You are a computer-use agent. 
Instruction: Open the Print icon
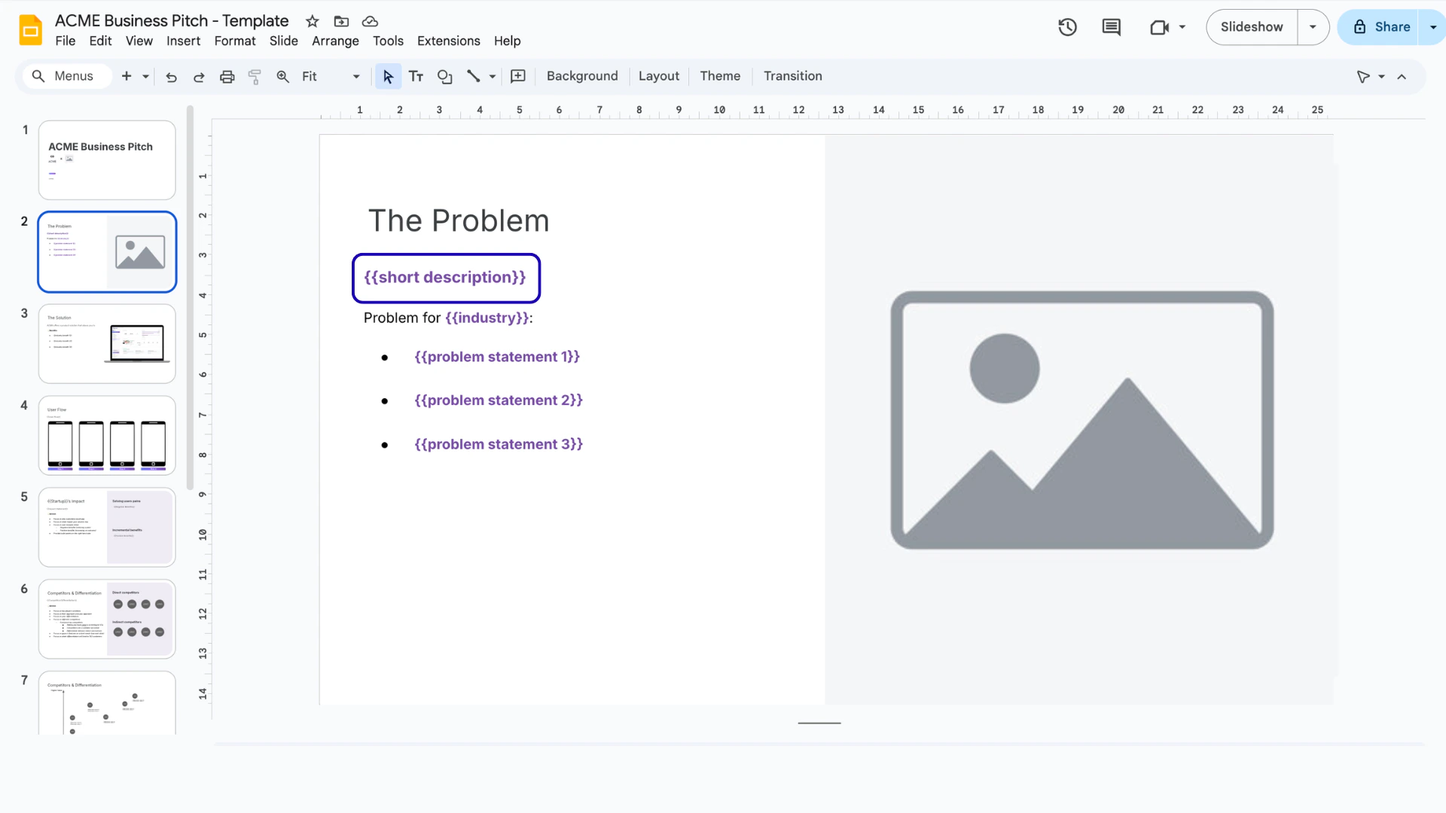227,76
